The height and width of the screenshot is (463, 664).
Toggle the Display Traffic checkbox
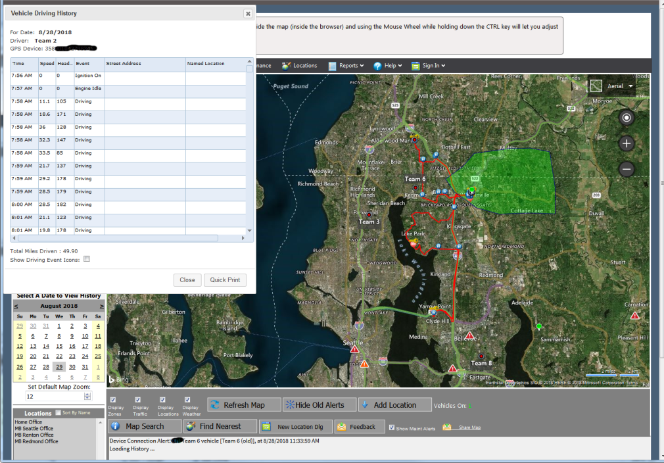[137, 399]
